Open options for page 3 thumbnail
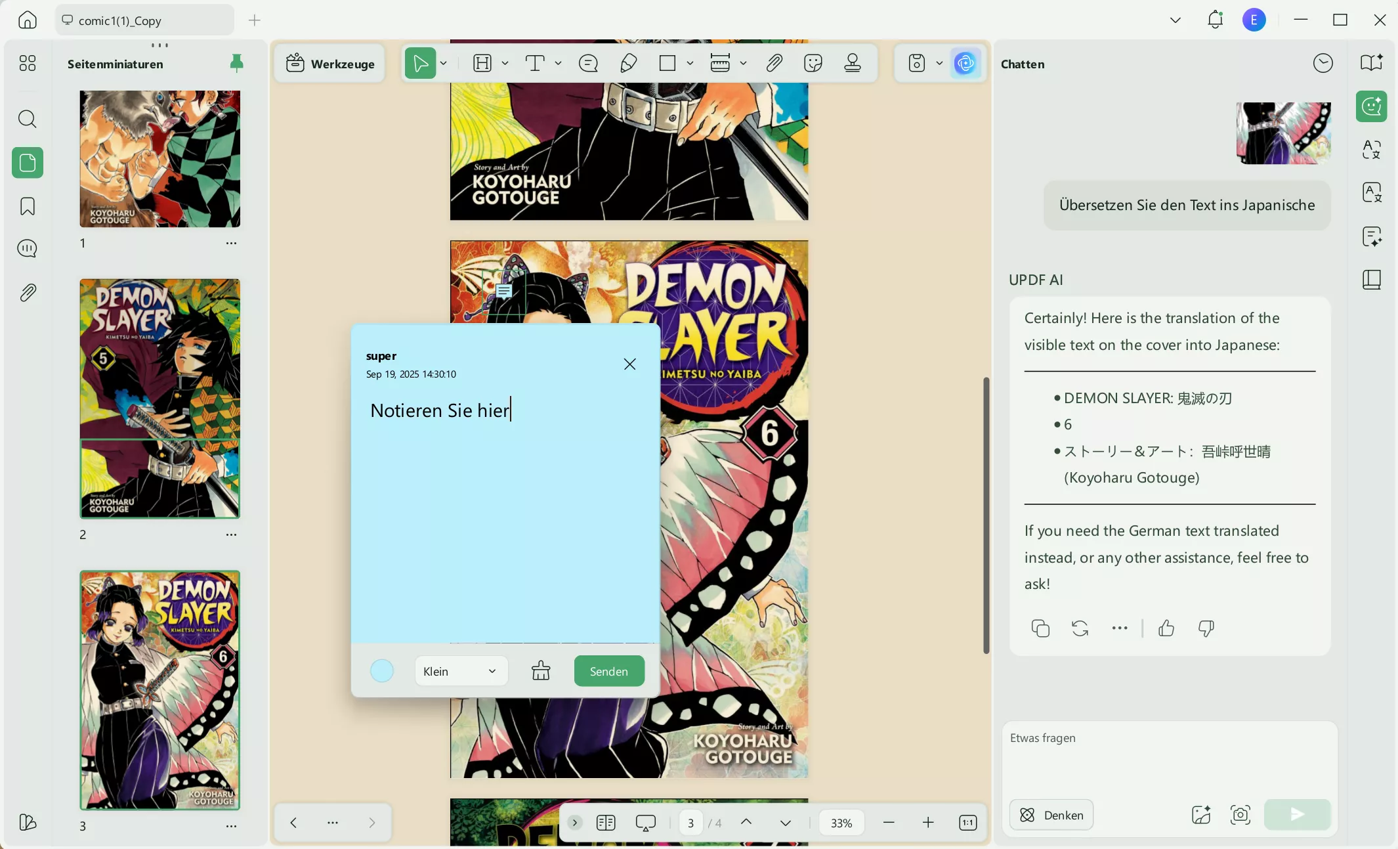 (x=231, y=826)
